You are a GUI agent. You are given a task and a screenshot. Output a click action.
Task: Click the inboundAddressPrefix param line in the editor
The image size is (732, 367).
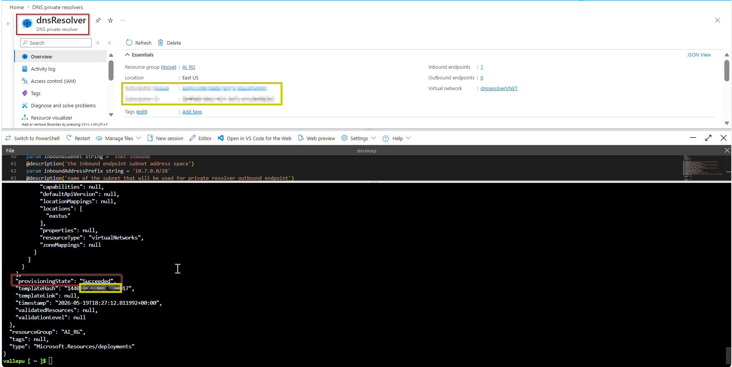(98, 171)
